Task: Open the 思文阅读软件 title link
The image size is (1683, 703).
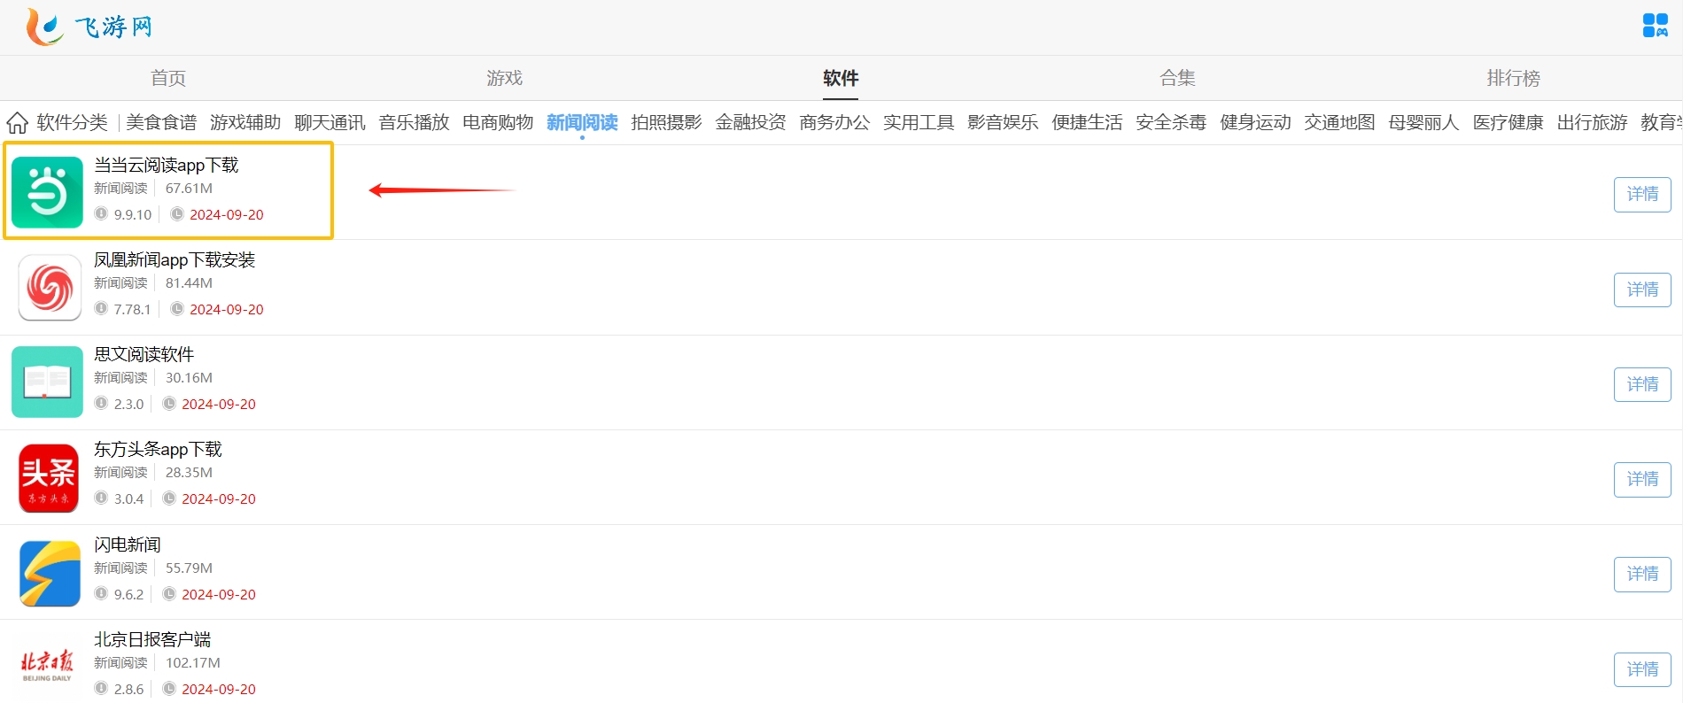Action: (x=144, y=354)
